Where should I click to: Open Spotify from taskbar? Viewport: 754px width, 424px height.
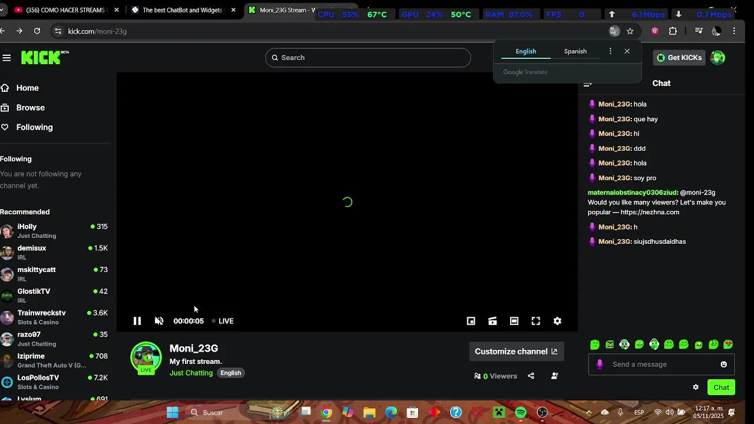pos(521,412)
